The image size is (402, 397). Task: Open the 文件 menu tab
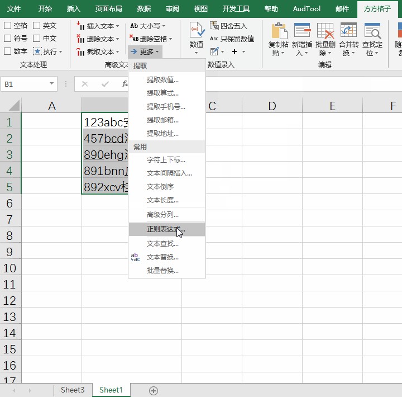tap(14, 9)
